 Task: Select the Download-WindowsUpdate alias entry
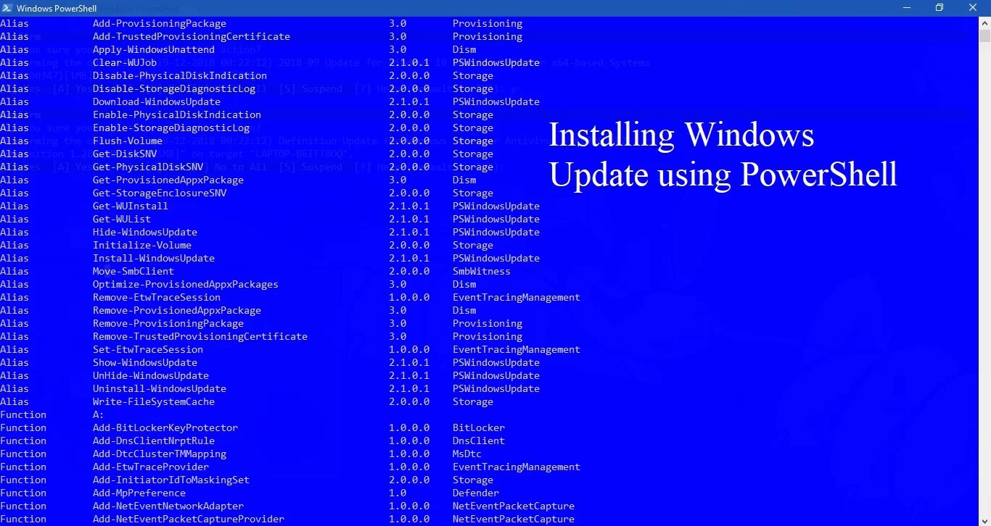[157, 101]
